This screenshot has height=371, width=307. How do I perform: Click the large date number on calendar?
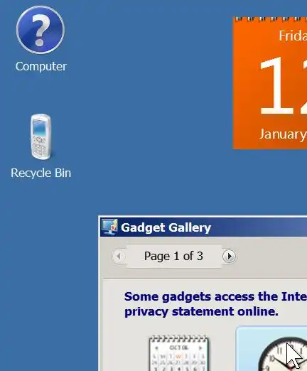(283, 85)
